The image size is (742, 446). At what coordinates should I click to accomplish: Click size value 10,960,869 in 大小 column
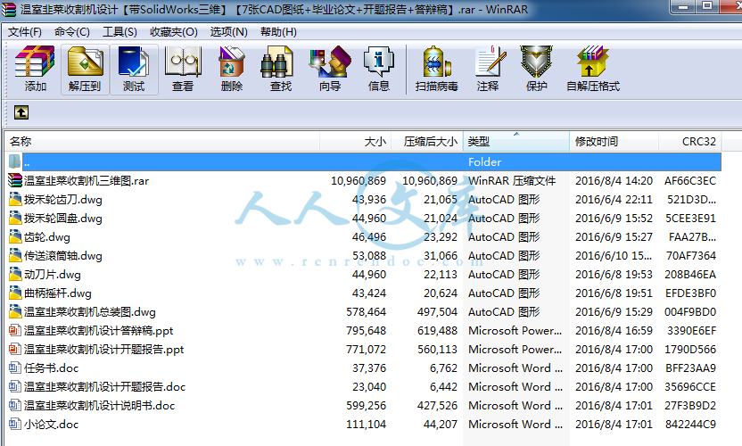359,180
